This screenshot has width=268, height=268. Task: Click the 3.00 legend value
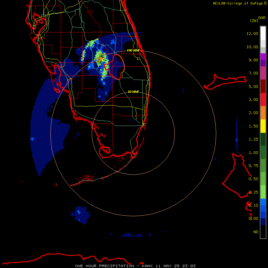point(253,100)
